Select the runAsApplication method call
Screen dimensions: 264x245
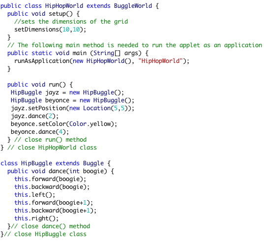pos(102,61)
